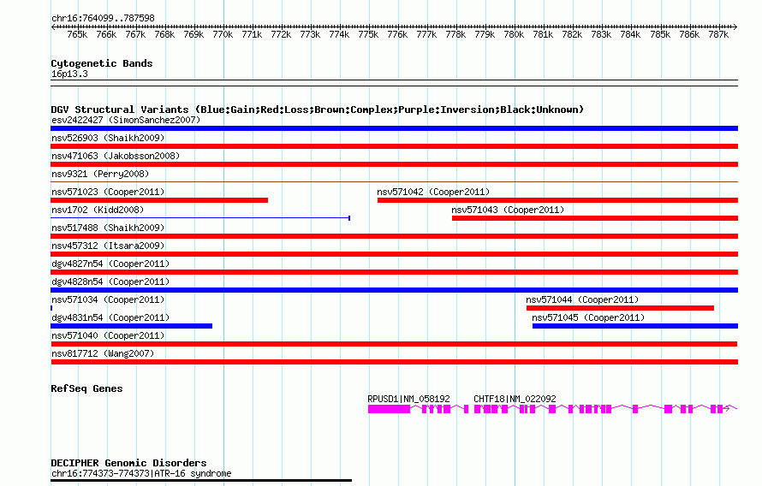The image size is (762, 486).
Task: Click chr16:764099..787598 coordinate label
Action: pos(103,18)
